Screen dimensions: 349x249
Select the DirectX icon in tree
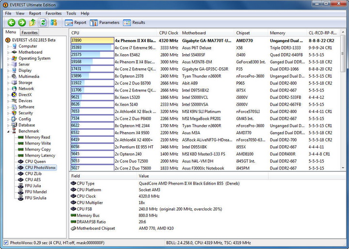pyautogui.click(x=14, y=94)
